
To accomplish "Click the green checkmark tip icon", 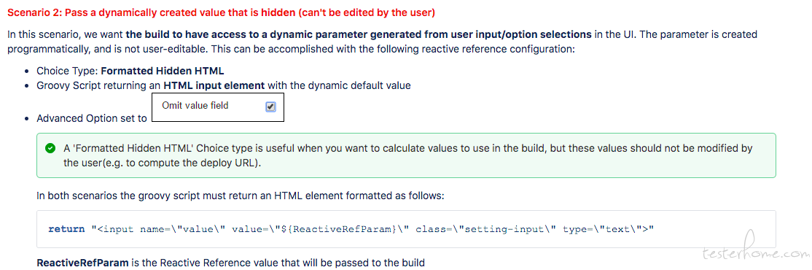I will (50, 149).
